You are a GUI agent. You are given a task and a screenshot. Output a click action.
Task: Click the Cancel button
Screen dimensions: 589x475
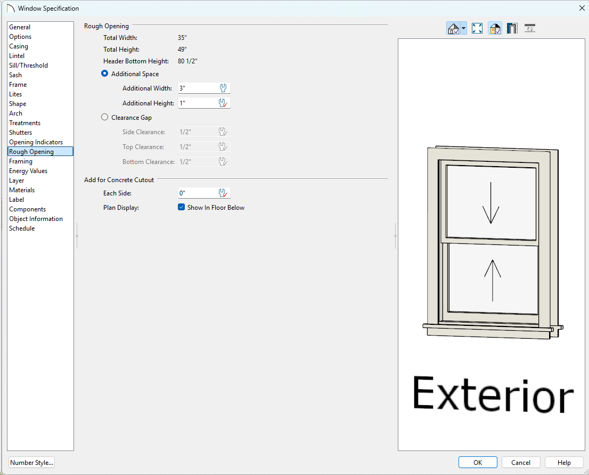[x=521, y=463]
